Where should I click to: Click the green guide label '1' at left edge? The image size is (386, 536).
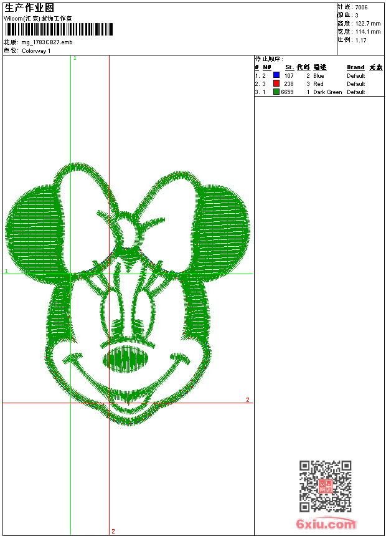point(6,271)
